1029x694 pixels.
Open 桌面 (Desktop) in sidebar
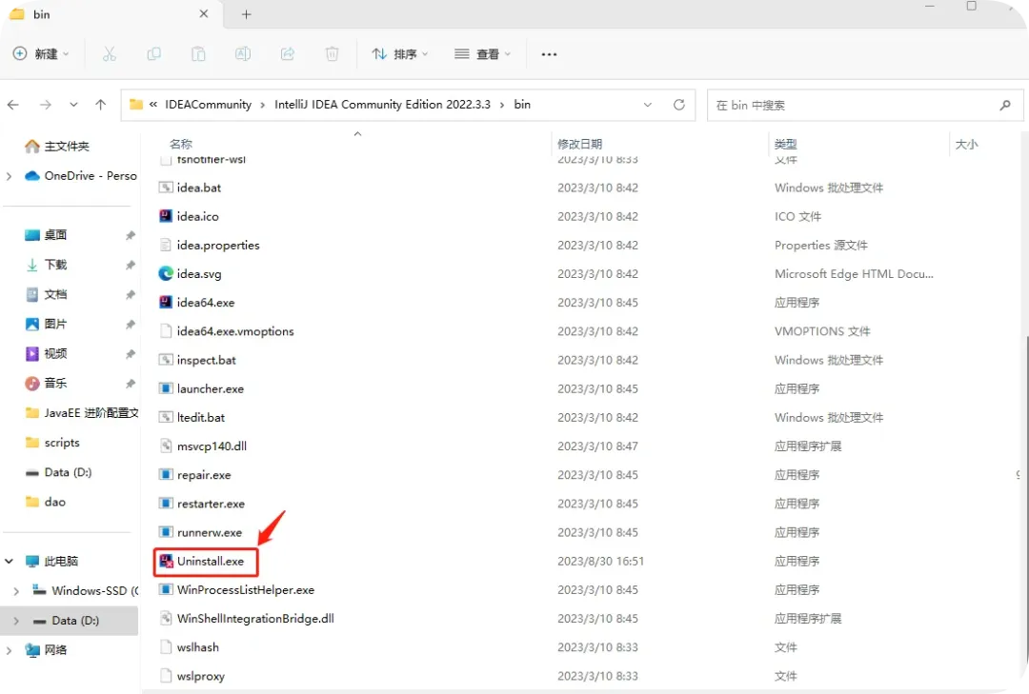(x=46, y=235)
